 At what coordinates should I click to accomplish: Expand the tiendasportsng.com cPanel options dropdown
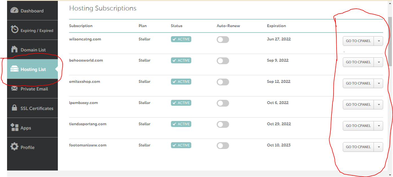pyautogui.click(x=378, y=126)
